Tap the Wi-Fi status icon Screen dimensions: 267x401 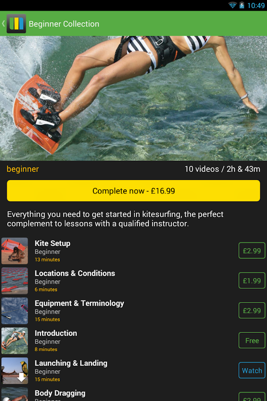(233, 5)
